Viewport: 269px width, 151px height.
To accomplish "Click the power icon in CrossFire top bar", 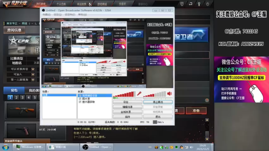I will click(207, 4).
